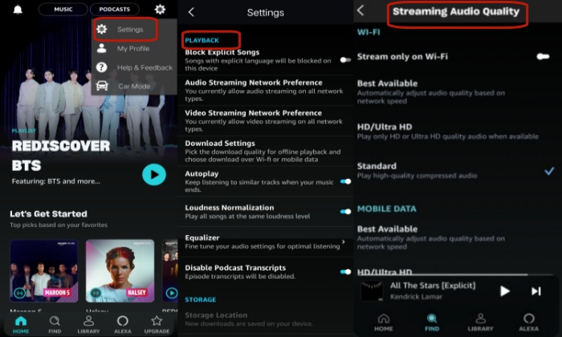Screen dimensions: 562x337
Task: Select Settings in the dropdown menu
Action: (125, 30)
